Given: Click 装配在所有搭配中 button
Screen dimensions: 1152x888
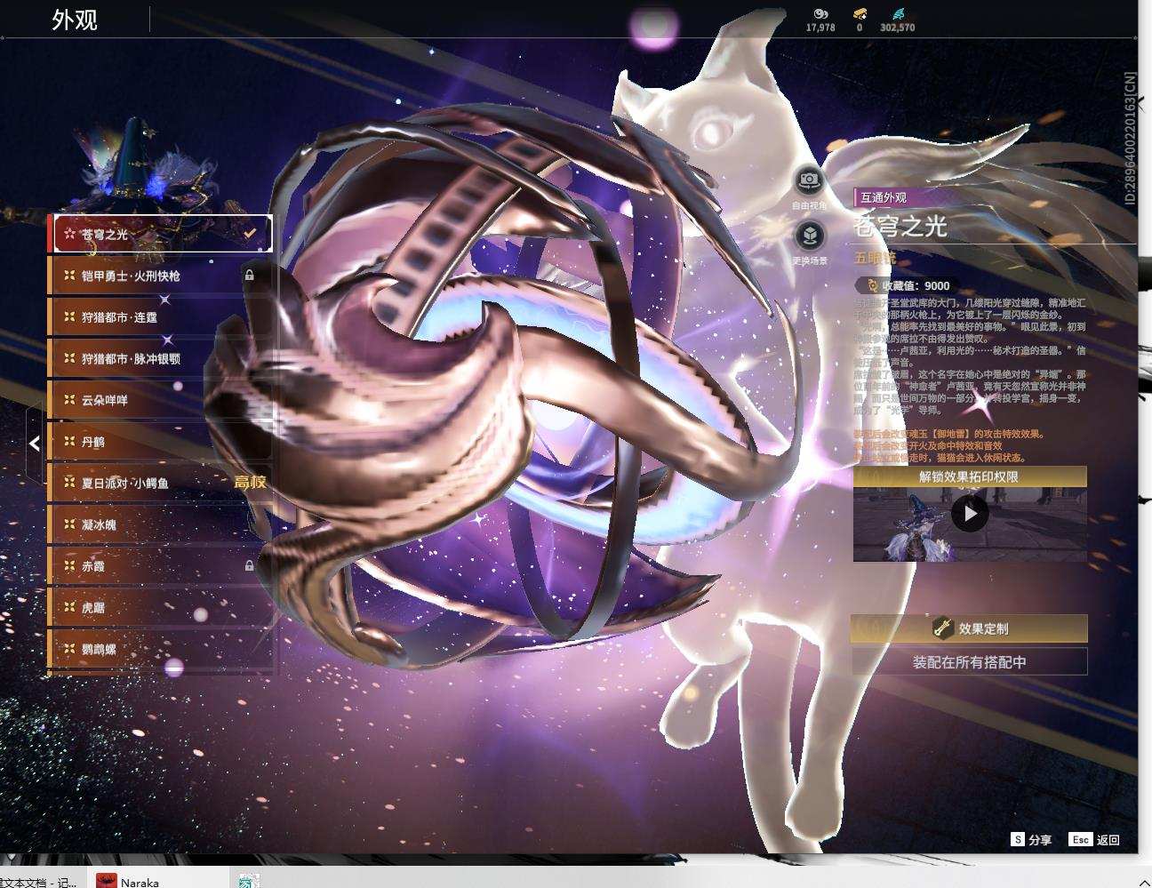Looking at the screenshot, I should coord(969,661).
